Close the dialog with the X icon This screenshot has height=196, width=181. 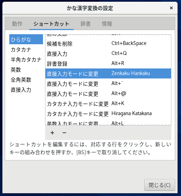click(171, 8)
